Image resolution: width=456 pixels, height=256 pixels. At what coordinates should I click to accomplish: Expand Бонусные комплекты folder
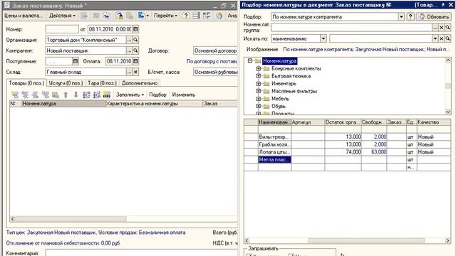[x=258, y=68]
